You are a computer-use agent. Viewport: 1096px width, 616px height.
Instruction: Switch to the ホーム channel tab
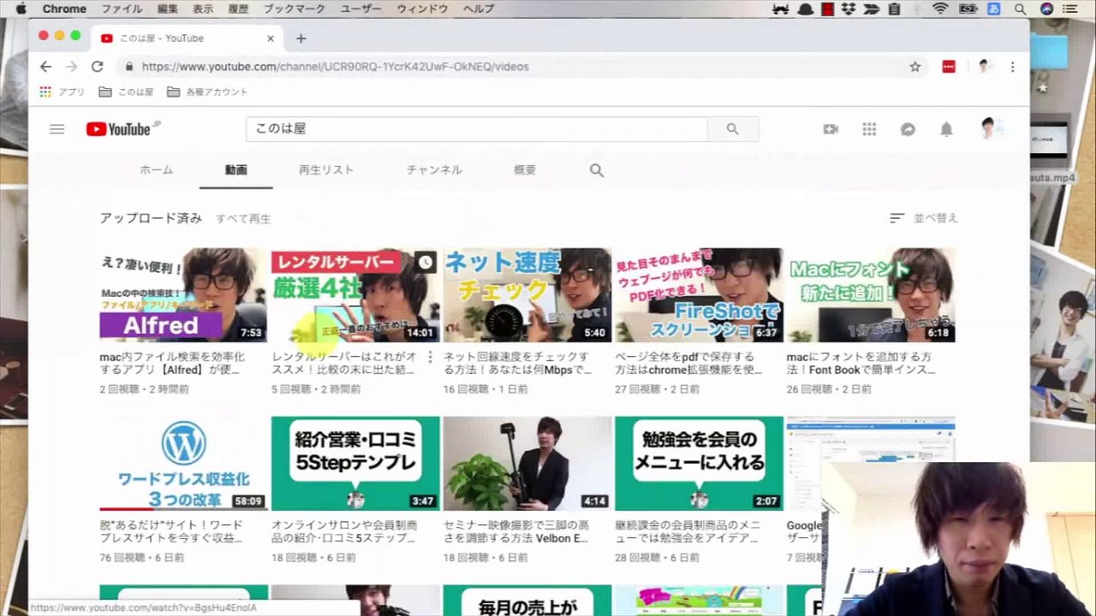156,170
